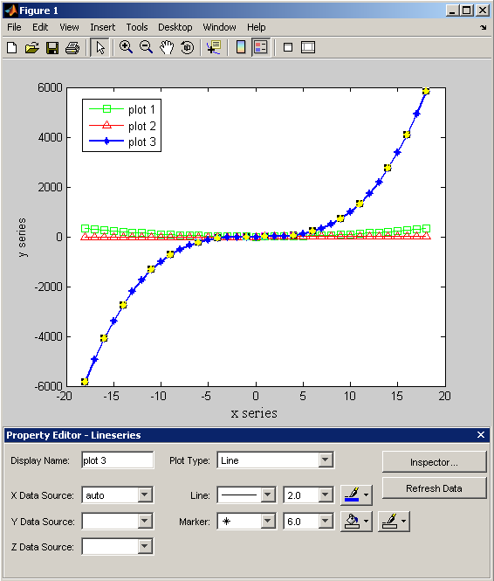Maximize the Figure 1 window
494x581 pixels.
(467, 10)
